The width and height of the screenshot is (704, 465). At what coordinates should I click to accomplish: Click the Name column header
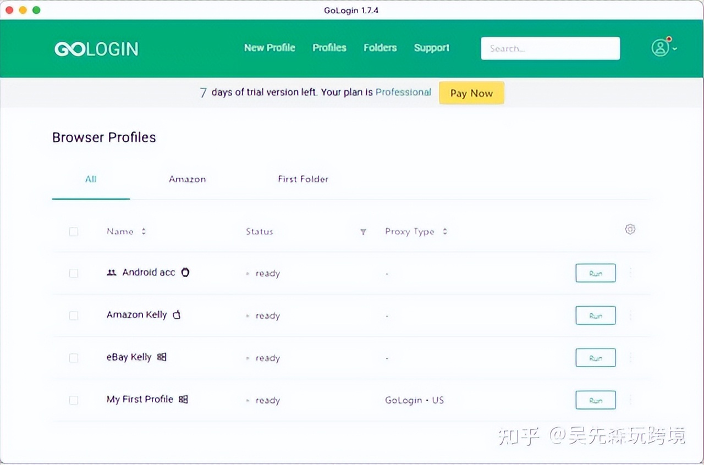pyautogui.click(x=120, y=231)
